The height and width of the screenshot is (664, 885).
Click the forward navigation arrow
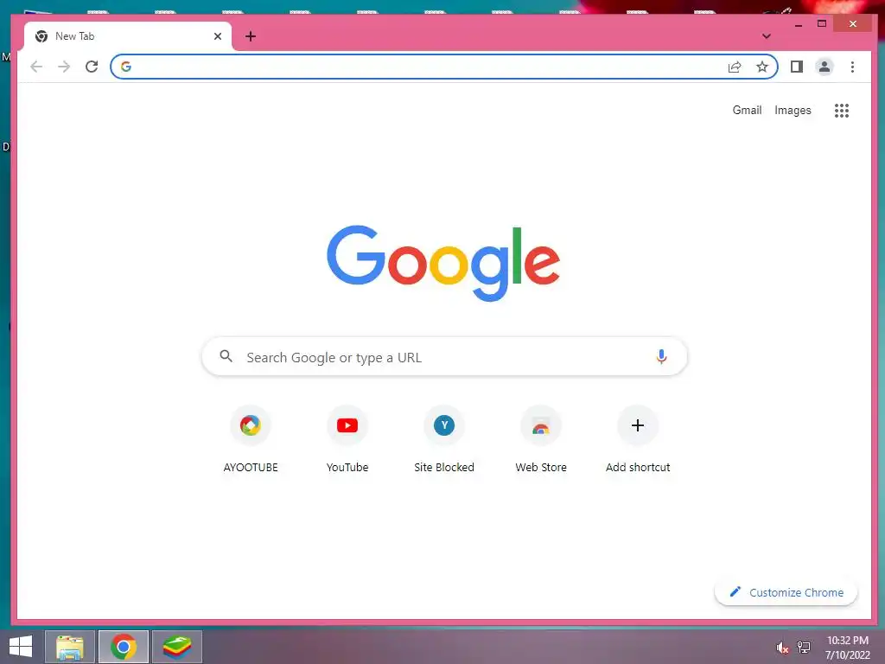(x=64, y=67)
